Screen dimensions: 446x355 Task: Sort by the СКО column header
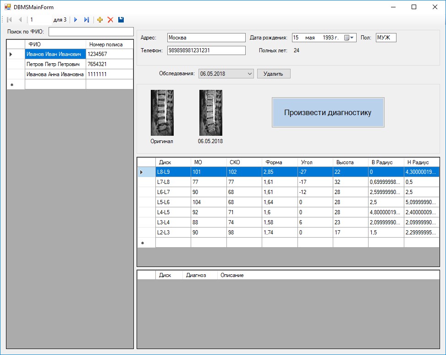(x=244, y=162)
